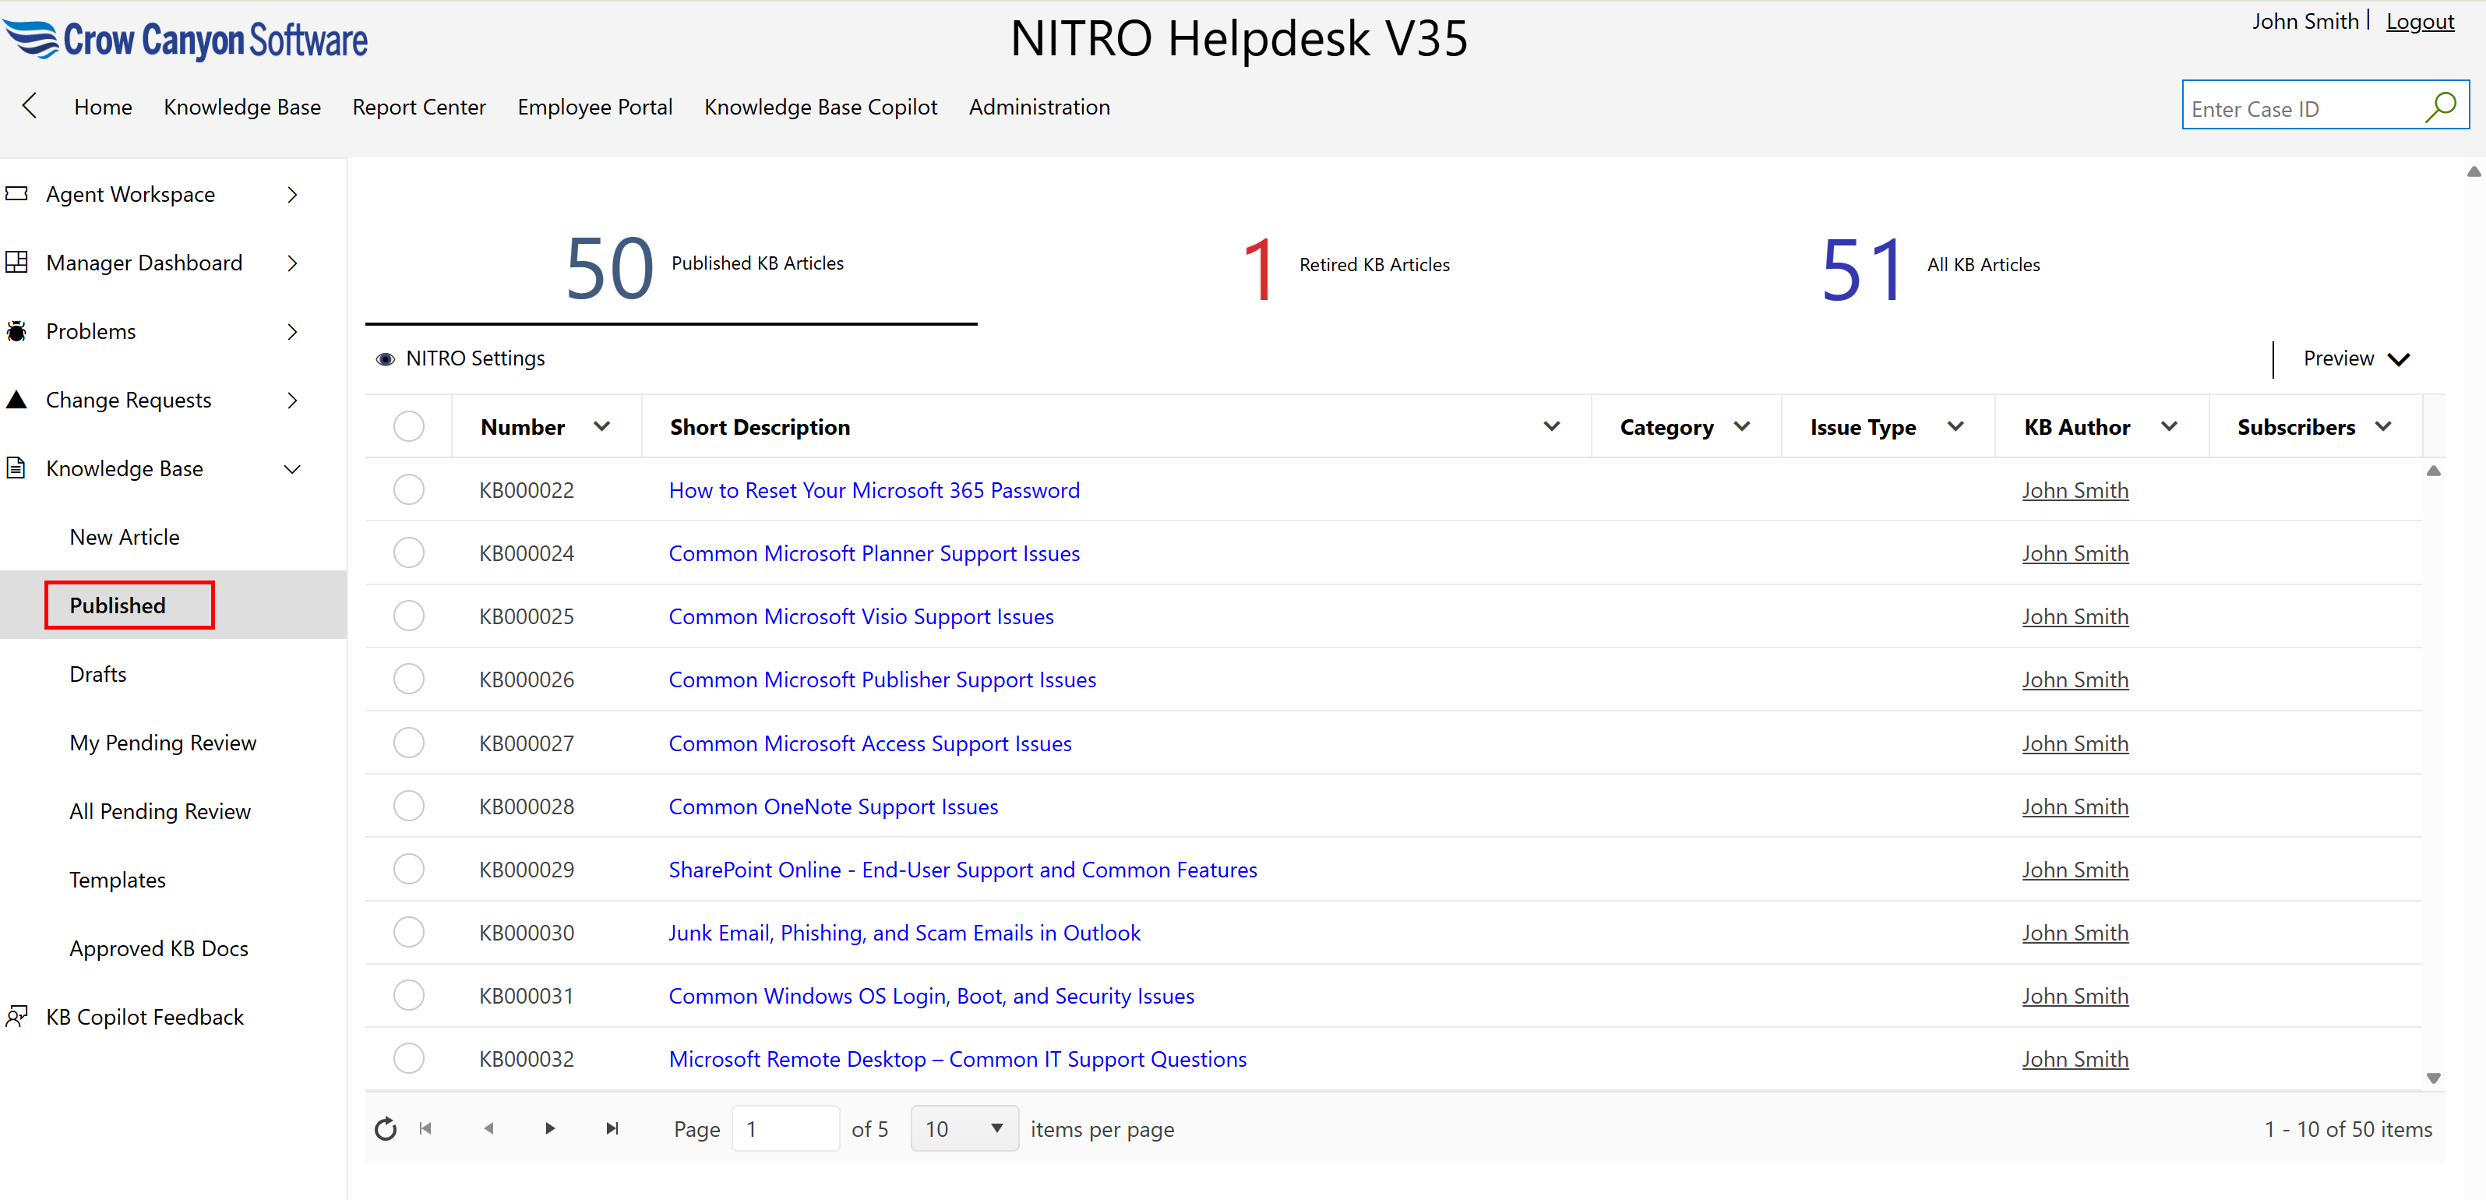Go to next page arrow icon
Image resolution: width=2486 pixels, height=1200 pixels.
[550, 1128]
